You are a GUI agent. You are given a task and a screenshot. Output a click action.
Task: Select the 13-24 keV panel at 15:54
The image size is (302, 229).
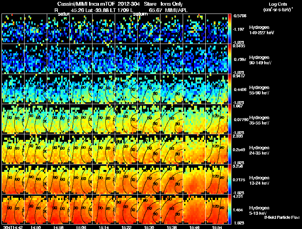[x=217, y=179]
